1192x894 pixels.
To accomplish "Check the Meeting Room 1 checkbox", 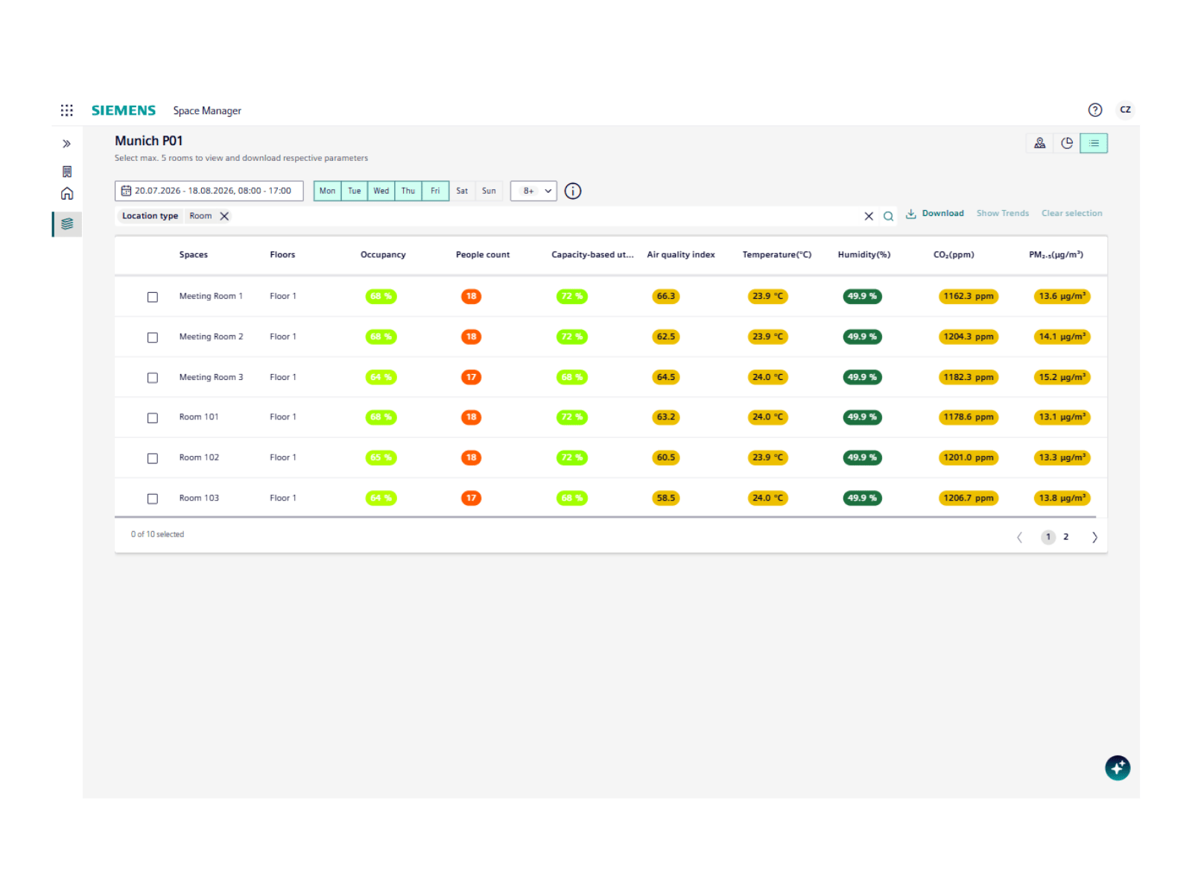I will point(153,297).
